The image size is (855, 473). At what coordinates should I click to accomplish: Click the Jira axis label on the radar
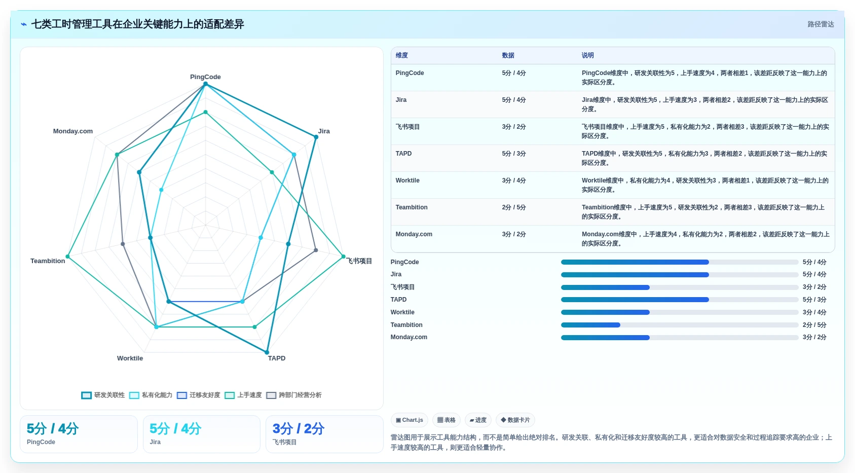tap(324, 131)
